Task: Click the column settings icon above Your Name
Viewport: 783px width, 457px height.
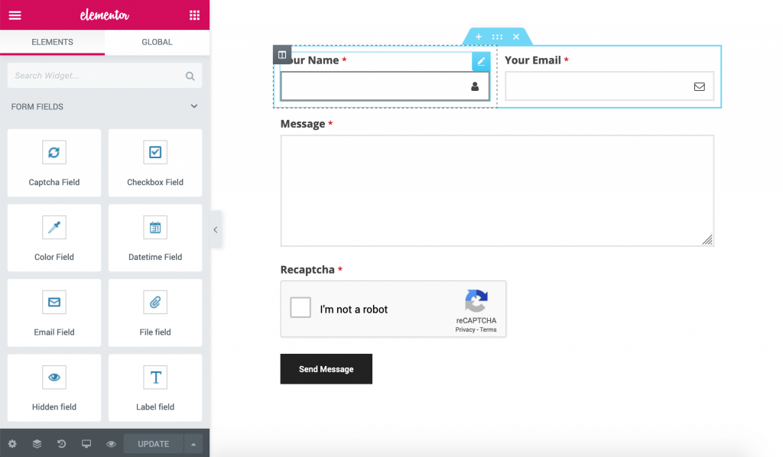Action: coord(282,54)
